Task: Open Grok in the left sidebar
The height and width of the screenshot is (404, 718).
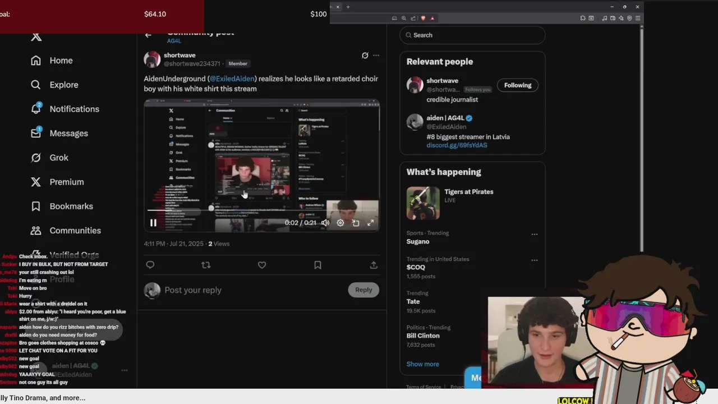Action: coord(49,158)
